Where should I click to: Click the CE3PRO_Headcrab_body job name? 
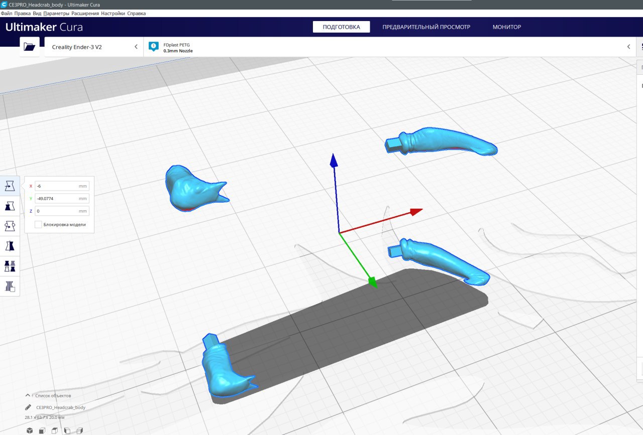61,407
